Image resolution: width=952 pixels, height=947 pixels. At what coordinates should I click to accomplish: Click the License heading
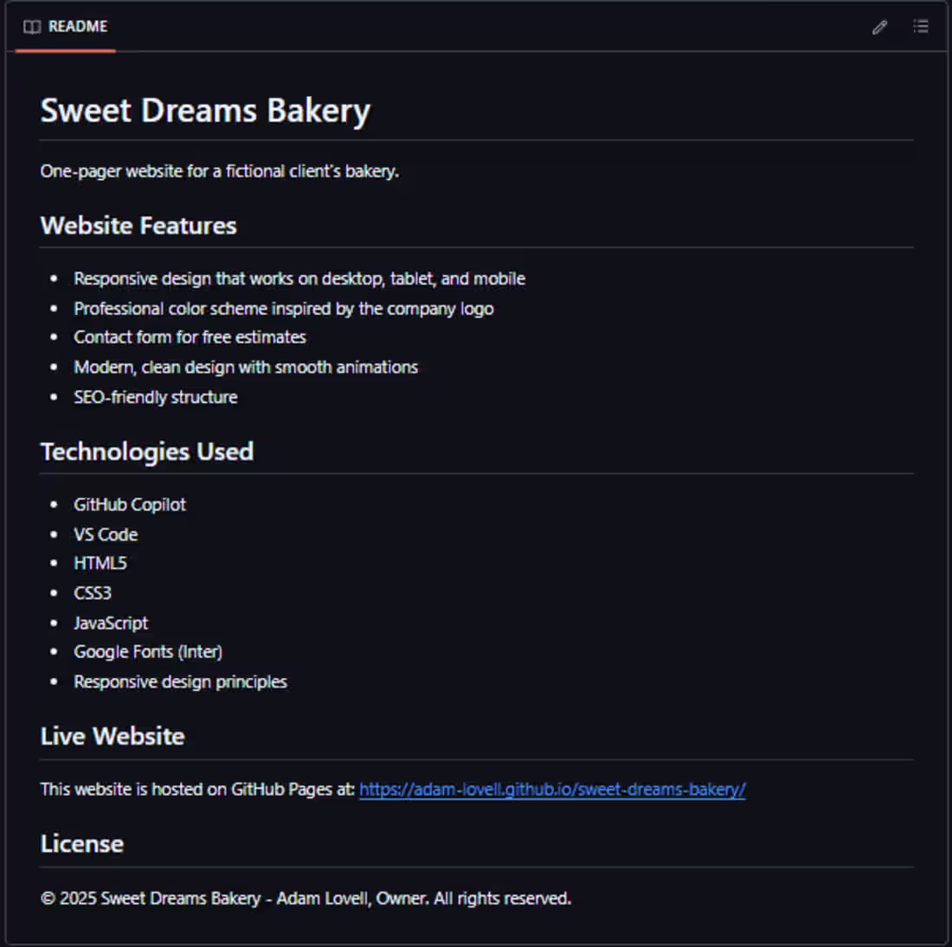(x=82, y=843)
